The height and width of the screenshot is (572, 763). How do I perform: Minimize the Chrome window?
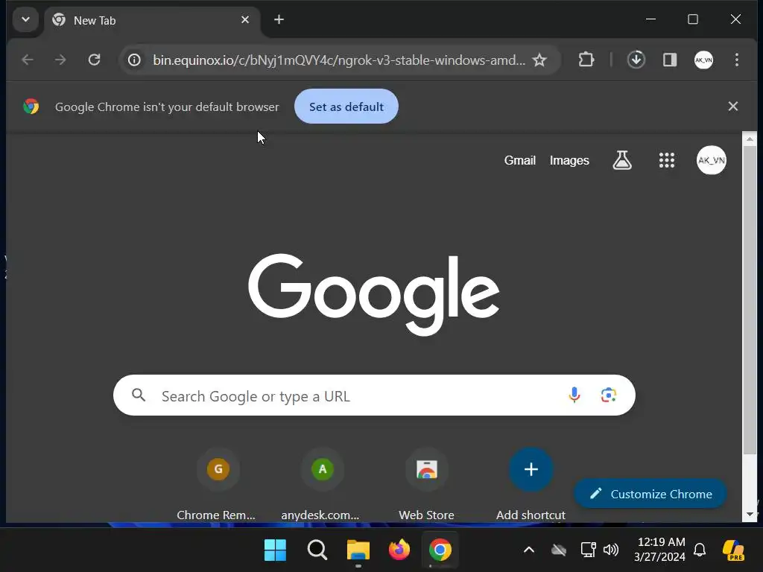[x=650, y=19]
